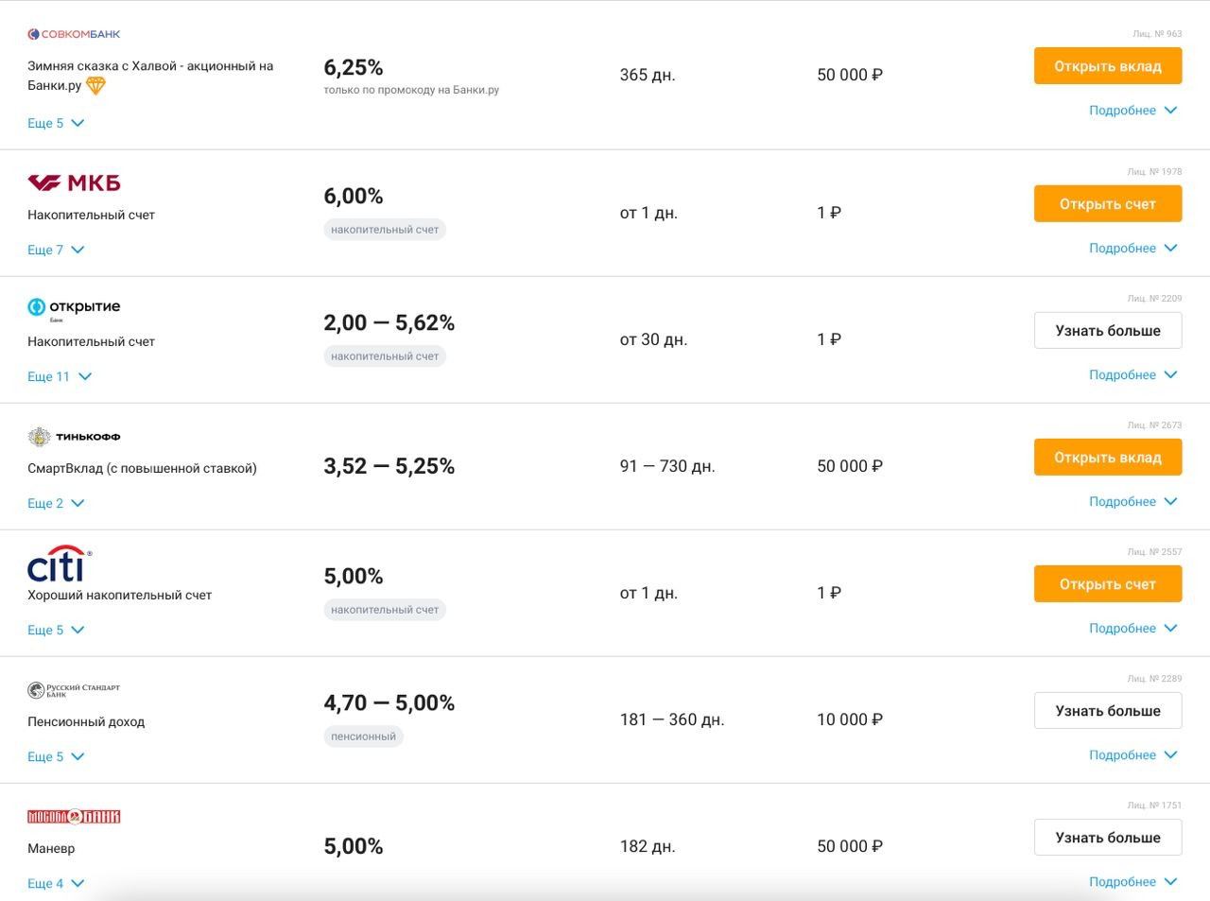Click the Moscow Bank red logo
Viewport: 1210px width, 901px height.
coord(74,817)
